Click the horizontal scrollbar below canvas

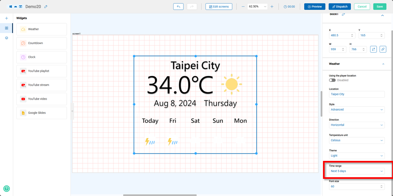160,195
